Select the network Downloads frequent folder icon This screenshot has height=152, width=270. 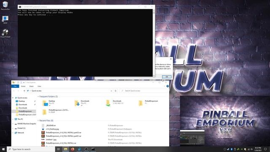108,103
